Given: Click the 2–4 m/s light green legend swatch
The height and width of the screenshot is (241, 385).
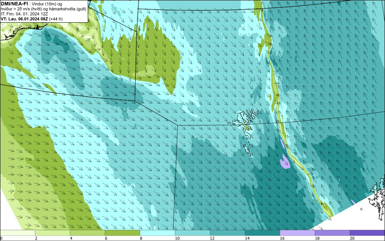Looking at the screenshot, I should 52,233.
